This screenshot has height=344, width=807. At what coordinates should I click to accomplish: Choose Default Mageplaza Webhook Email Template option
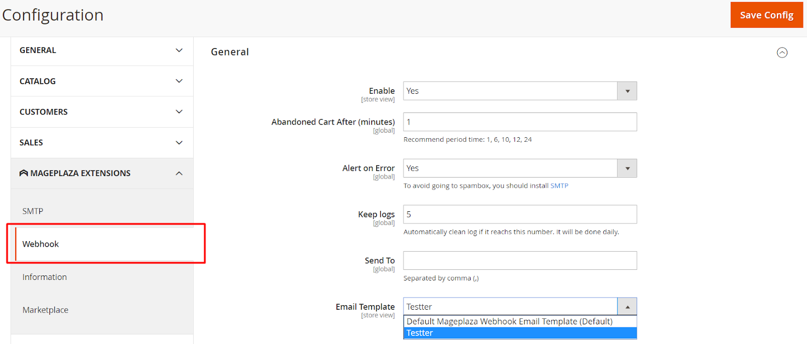[x=509, y=321]
